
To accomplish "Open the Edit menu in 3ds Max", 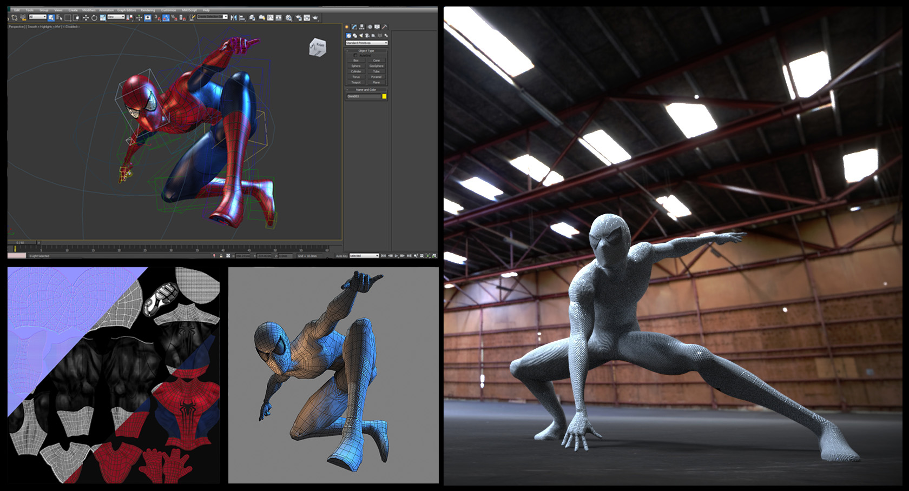I will click(17, 10).
